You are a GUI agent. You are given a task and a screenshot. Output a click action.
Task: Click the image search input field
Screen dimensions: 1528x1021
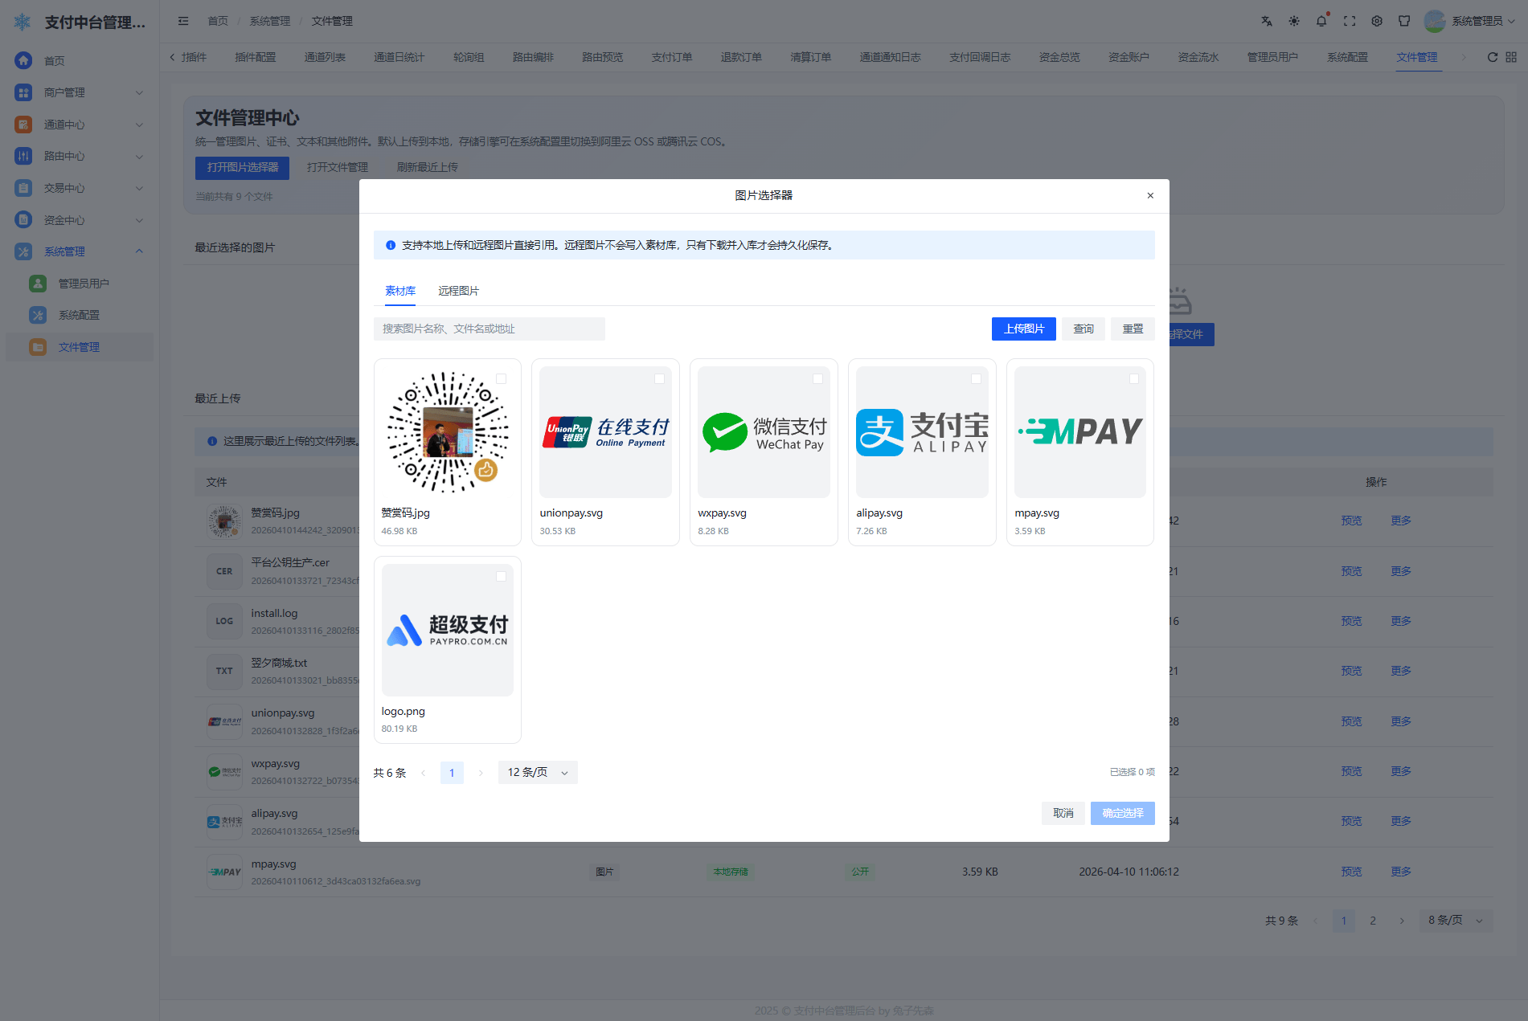(489, 329)
